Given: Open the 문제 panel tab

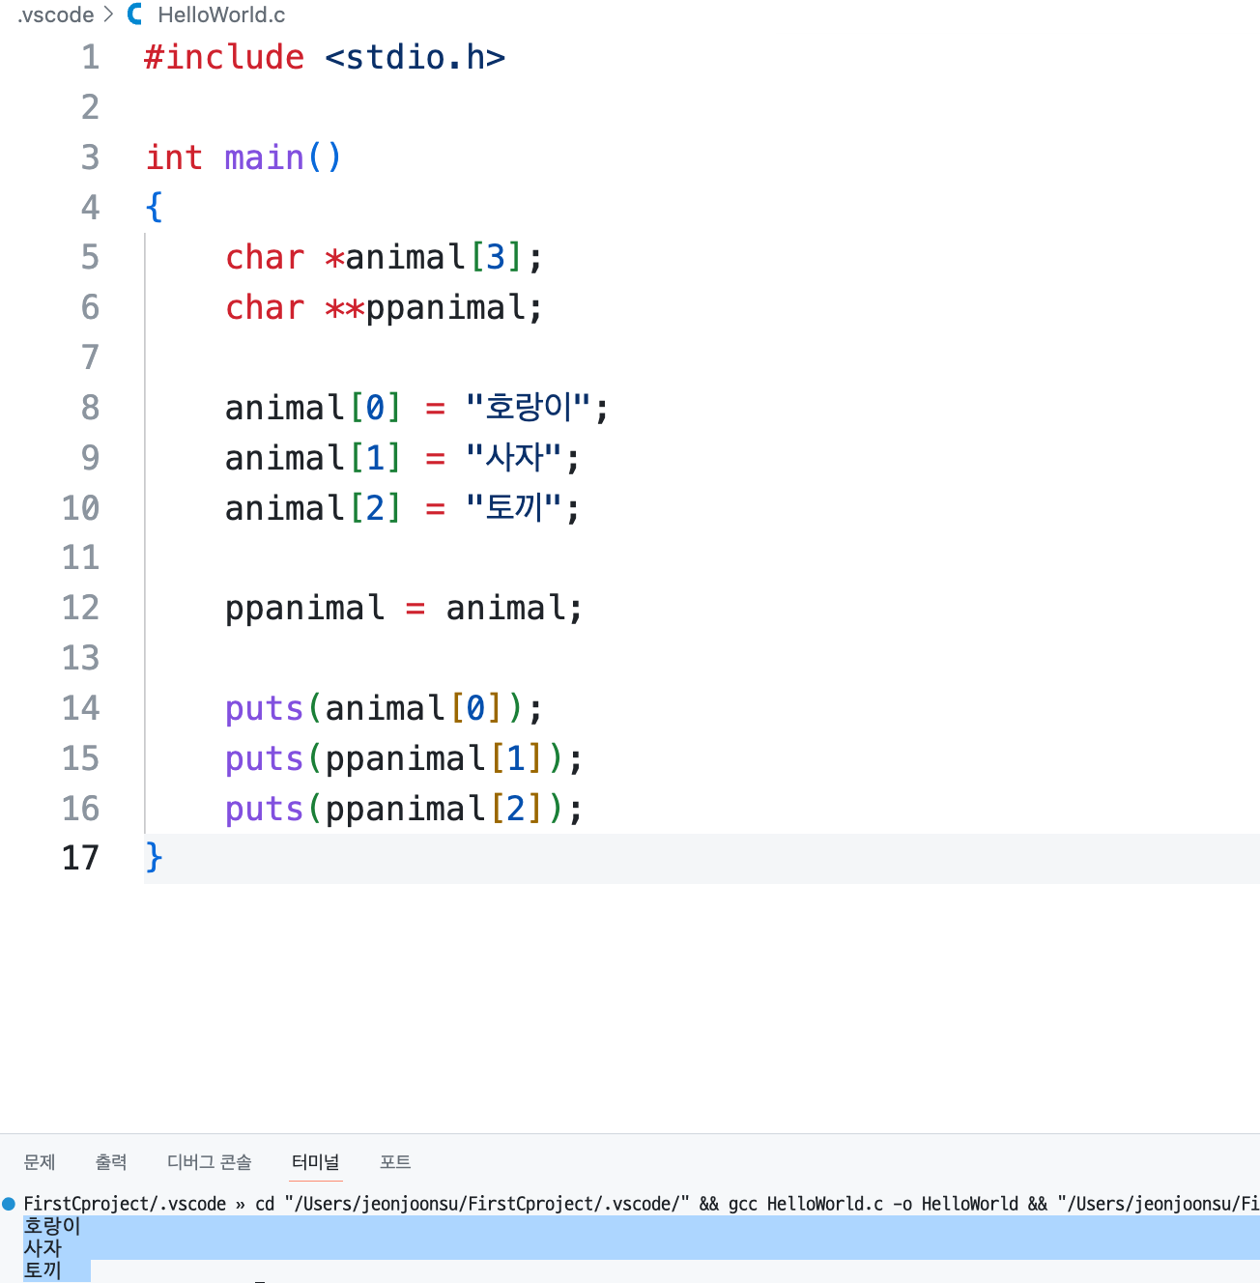Looking at the screenshot, I should coord(40,1162).
